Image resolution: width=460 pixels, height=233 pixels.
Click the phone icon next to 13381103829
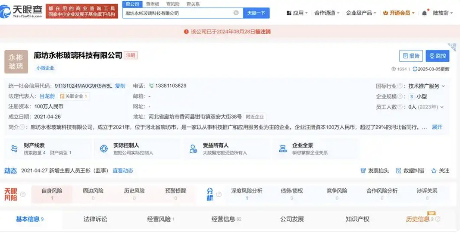point(151,86)
